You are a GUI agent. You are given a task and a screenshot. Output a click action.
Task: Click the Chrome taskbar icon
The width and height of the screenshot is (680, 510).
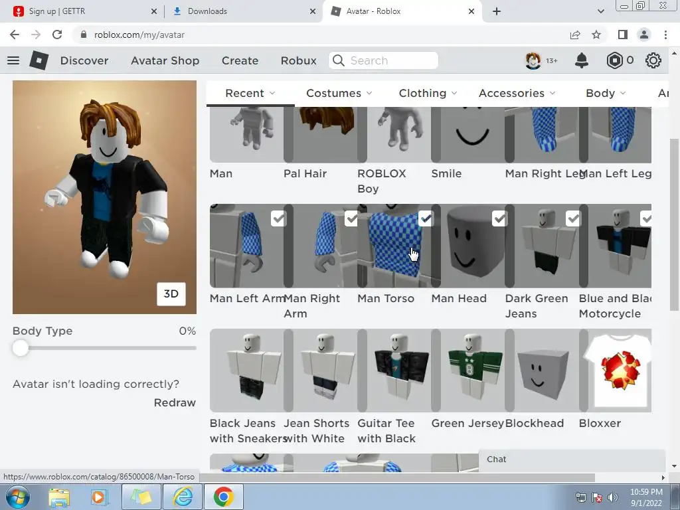click(223, 497)
